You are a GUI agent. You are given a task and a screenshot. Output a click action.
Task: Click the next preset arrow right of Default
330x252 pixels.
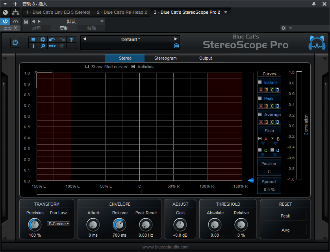pyautogui.click(x=176, y=39)
